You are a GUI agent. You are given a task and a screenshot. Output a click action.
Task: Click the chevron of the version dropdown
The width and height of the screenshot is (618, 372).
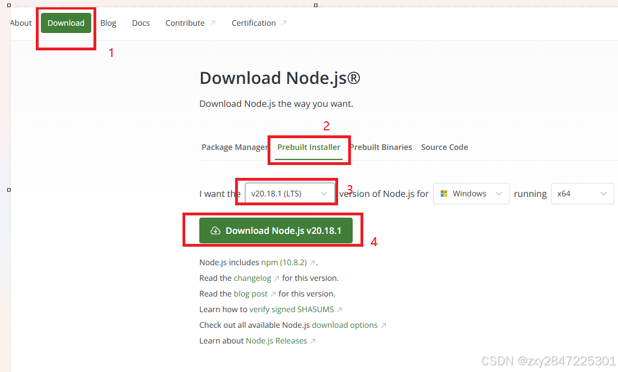click(x=324, y=194)
